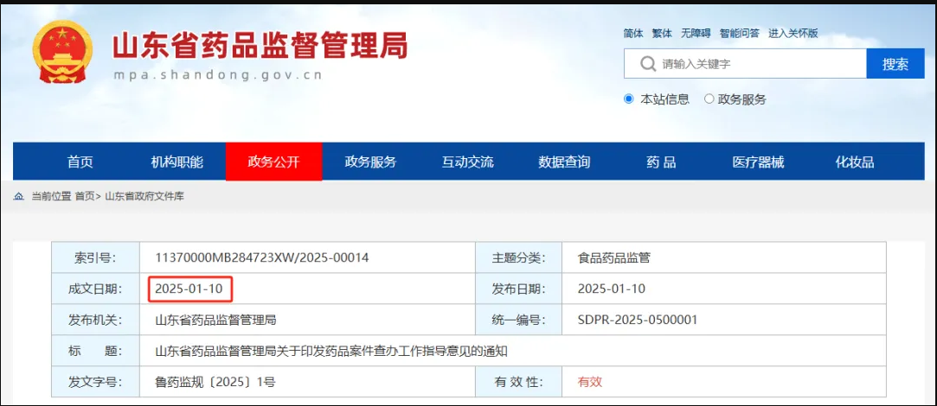Click the 发布机关 value 山东省药品监督管理局
937x406 pixels.
[215, 320]
